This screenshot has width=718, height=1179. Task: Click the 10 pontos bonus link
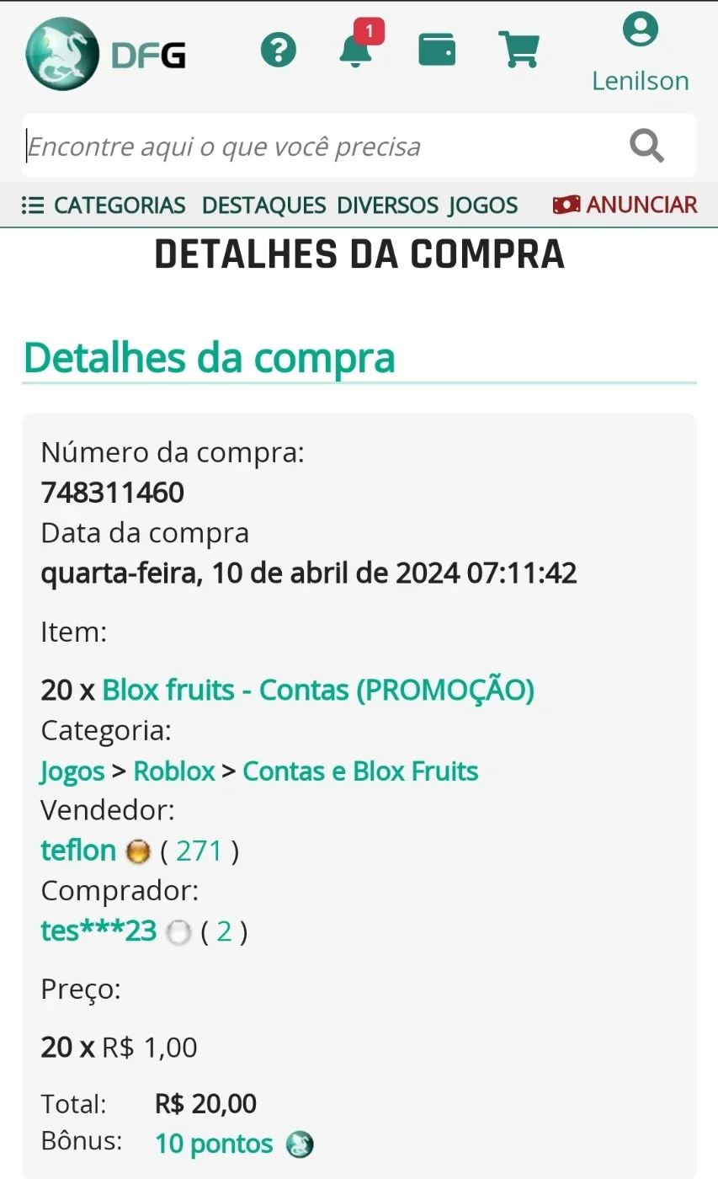[x=214, y=1144]
